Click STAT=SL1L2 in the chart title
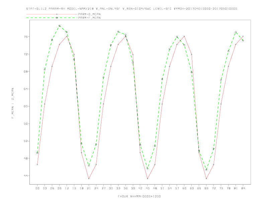The height and width of the screenshot is (205, 265). coord(36,9)
